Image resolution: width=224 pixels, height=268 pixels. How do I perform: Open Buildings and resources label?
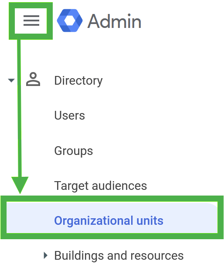(119, 256)
